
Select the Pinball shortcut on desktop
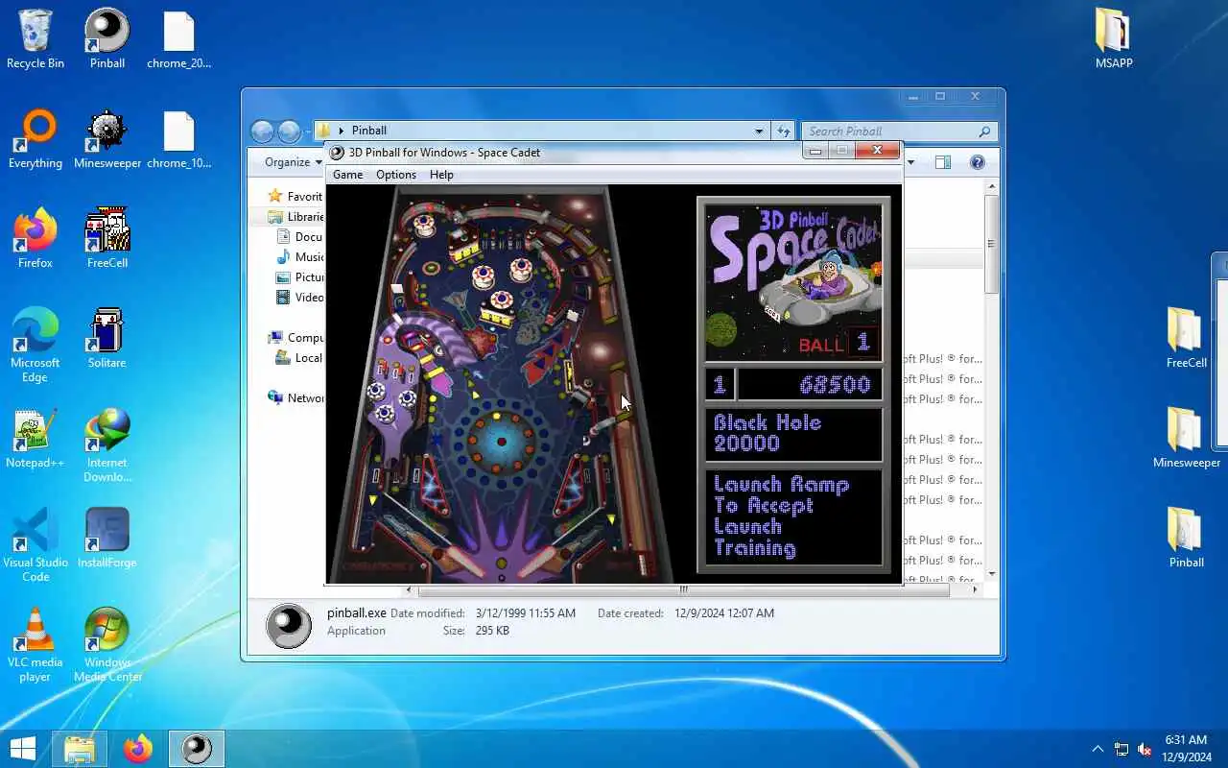107,39
